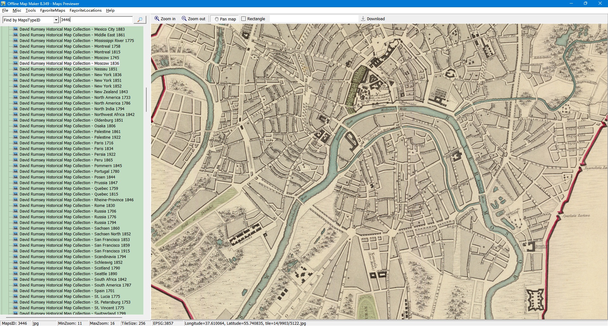608x326 pixels.
Task: Click the Zoom out magnifier icon
Action: [x=184, y=19]
